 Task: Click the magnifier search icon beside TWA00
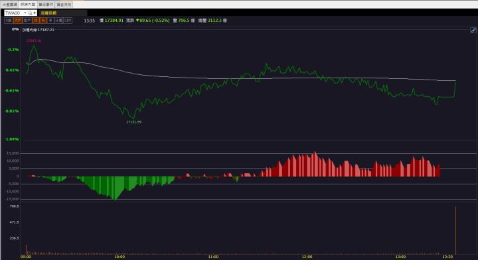pyautogui.click(x=30, y=13)
